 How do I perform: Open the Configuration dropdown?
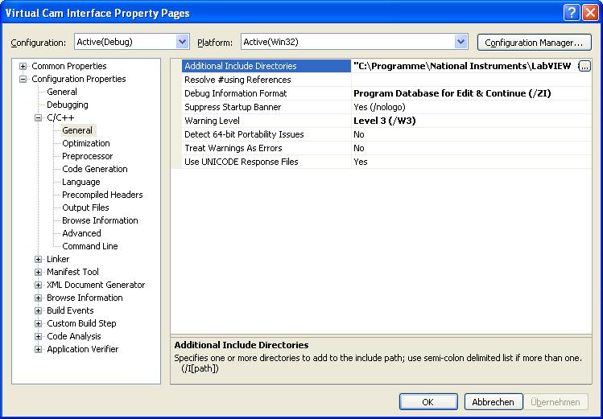click(x=182, y=42)
